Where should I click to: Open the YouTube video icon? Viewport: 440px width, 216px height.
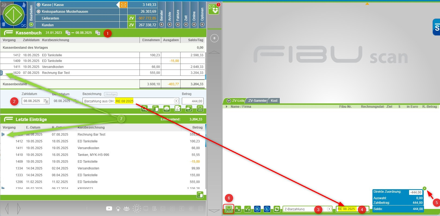click(x=109, y=208)
